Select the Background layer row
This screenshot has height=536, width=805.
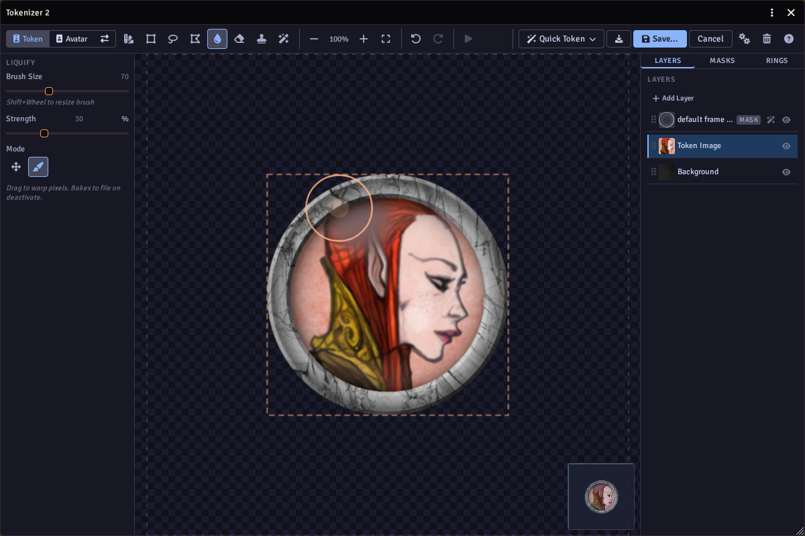pos(722,172)
